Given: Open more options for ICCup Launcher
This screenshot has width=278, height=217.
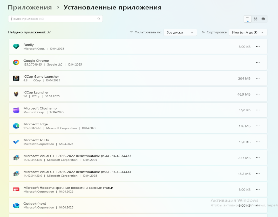Looking at the screenshot, I should (x=258, y=94).
